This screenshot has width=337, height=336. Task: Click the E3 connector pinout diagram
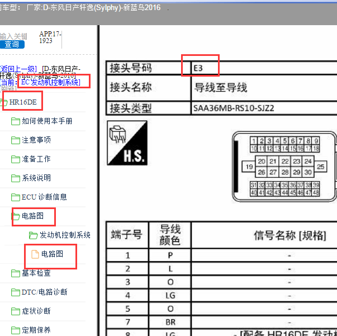pyautogui.click(x=284, y=167)
